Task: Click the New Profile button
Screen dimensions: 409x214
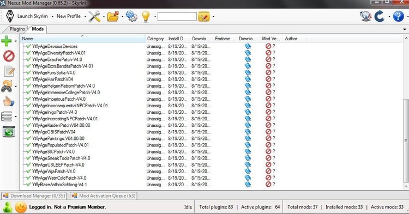Action: click(x=69, y=16)
